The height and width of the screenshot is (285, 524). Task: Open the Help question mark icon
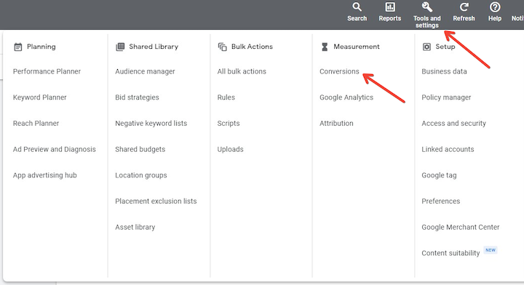pos(495,7)
